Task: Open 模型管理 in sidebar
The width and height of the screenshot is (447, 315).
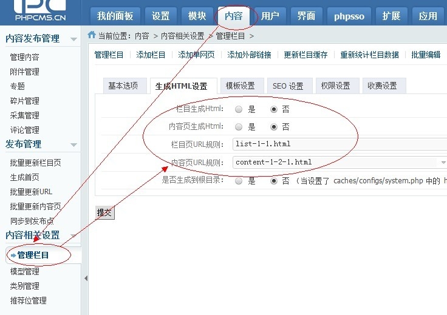Action: click(24, 271)
